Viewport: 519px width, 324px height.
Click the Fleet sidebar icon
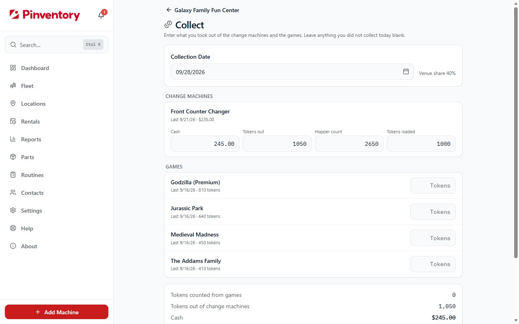pyautogui.click(x=13, y=86)
